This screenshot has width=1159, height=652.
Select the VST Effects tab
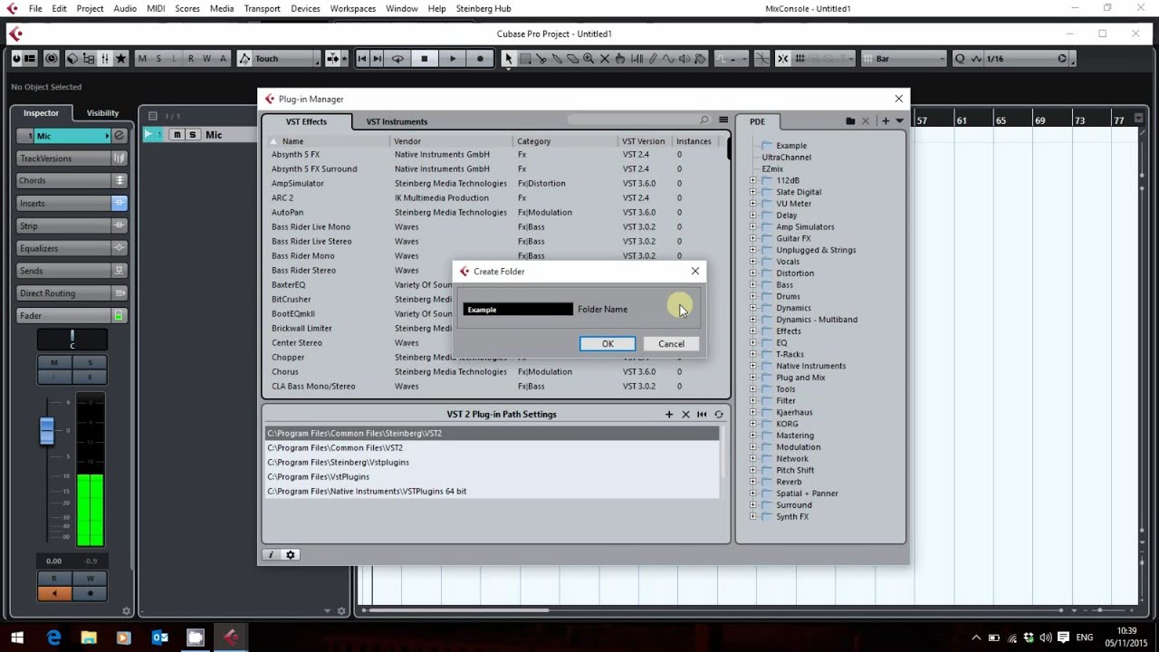tap(306, 121)
